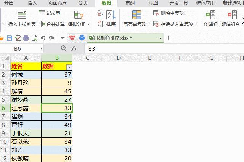
Task: Select the cell containing 何城
Action: pyautogui.click(x=26, y=75)
